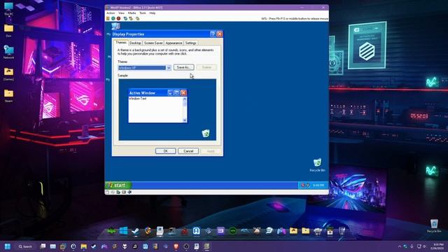This screenshot has width=448, height=252.
Task: Switch to the Desktop tab
Action: pyautogui.click(x=135, y=43)
